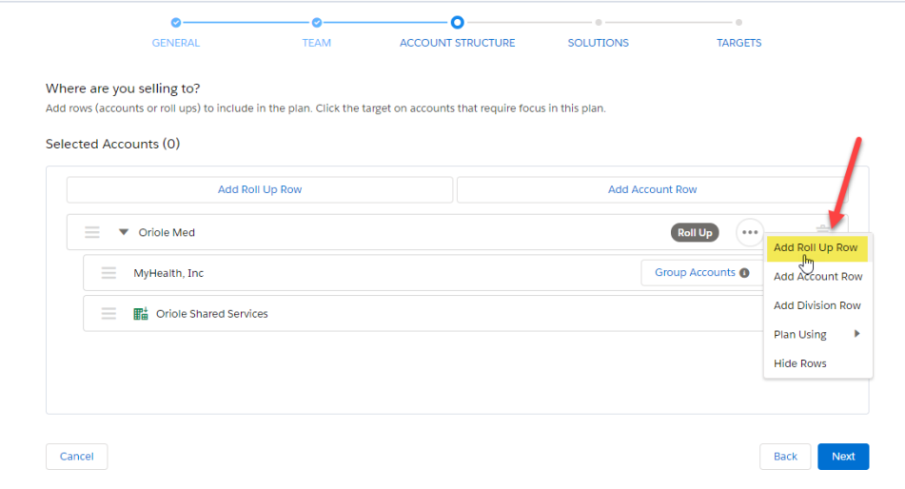This screenshot has height=489, width=905.
Task: Grab the Oriole Med row drag handle
Action: 92,232
